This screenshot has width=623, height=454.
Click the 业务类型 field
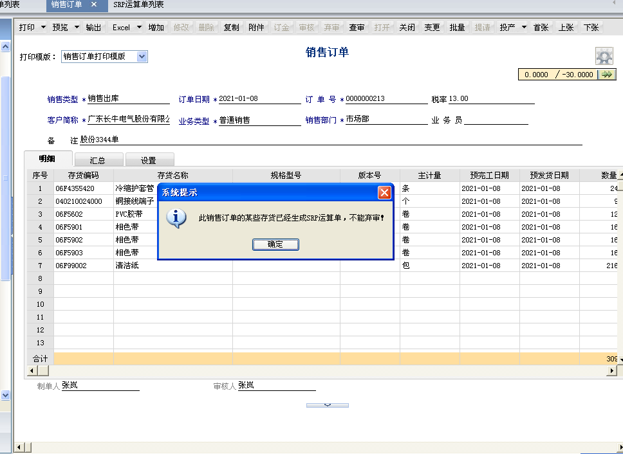coord(259,120)
